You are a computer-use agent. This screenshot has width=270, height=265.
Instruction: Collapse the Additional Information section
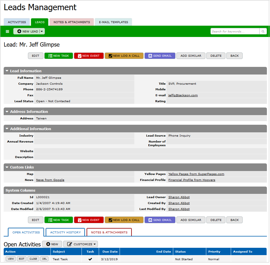tap(7, 129)
